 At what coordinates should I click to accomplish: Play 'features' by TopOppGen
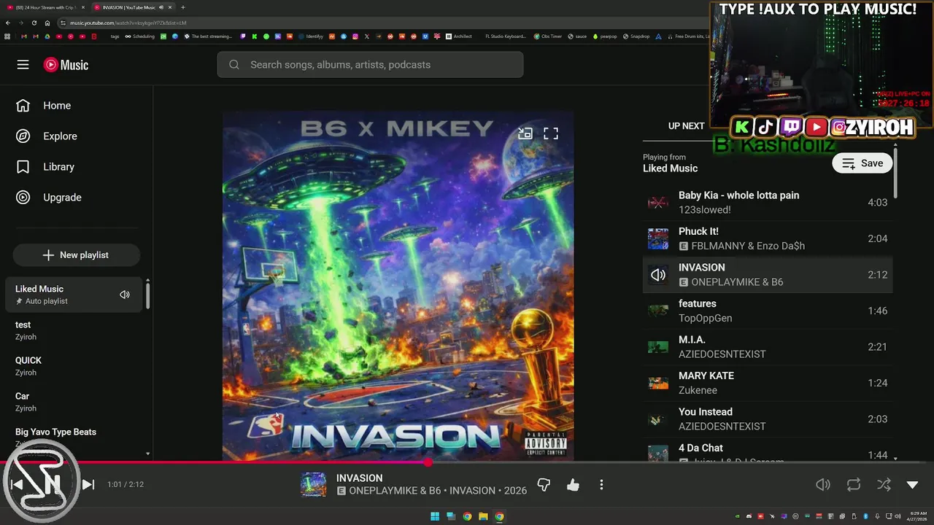coord(768,311)
